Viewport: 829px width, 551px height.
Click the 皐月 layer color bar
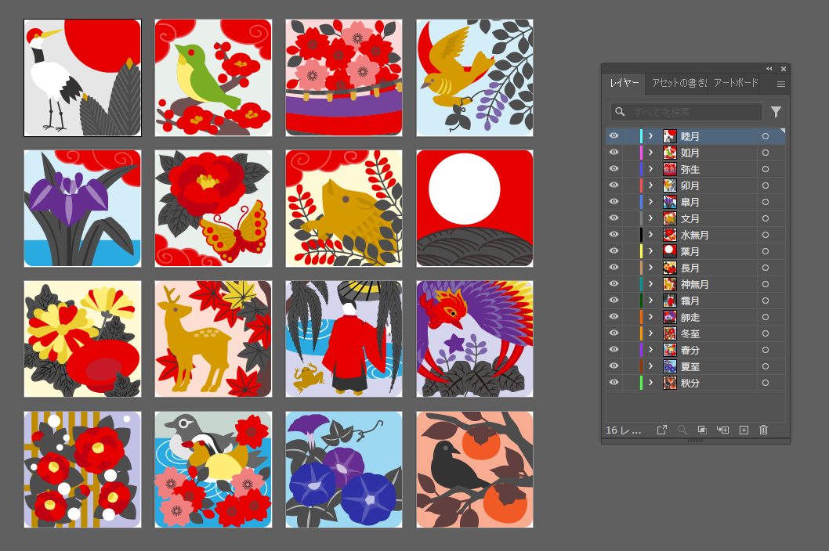[x=641, y=202]
